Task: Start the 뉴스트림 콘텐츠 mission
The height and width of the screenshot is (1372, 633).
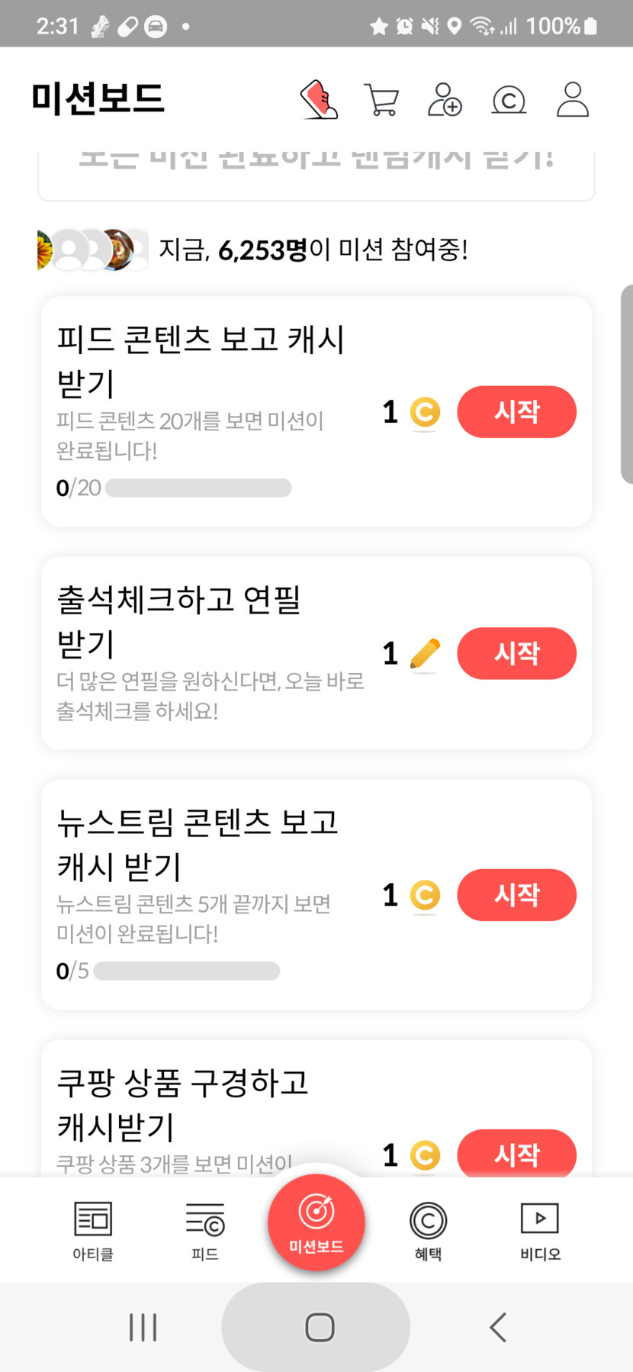Action: (516, 895)
